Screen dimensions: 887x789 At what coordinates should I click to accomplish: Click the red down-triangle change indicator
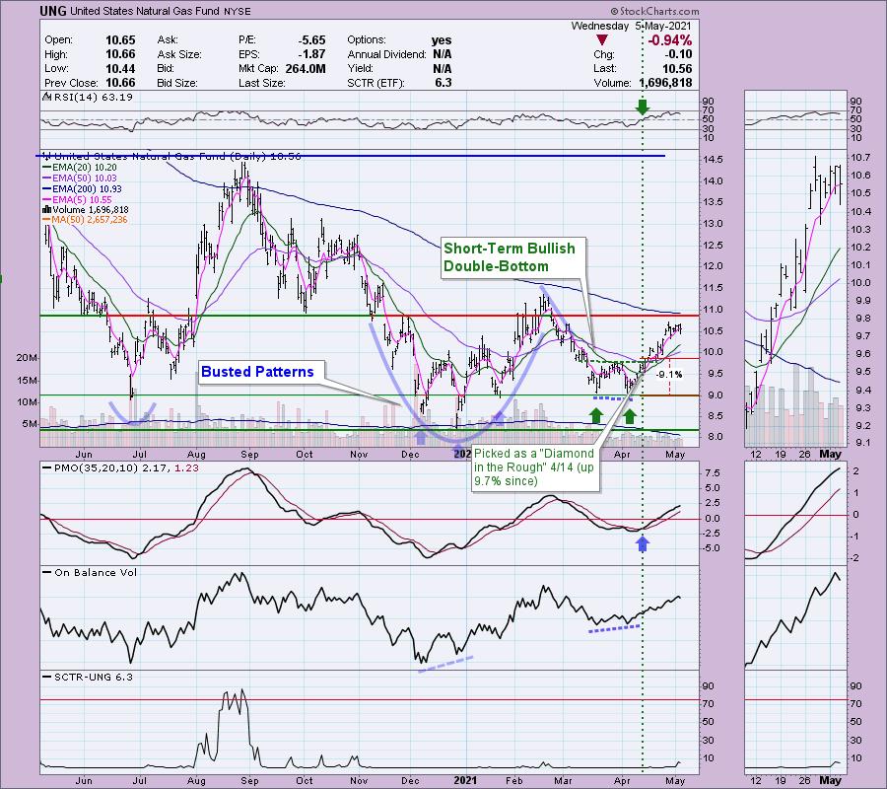602,40
